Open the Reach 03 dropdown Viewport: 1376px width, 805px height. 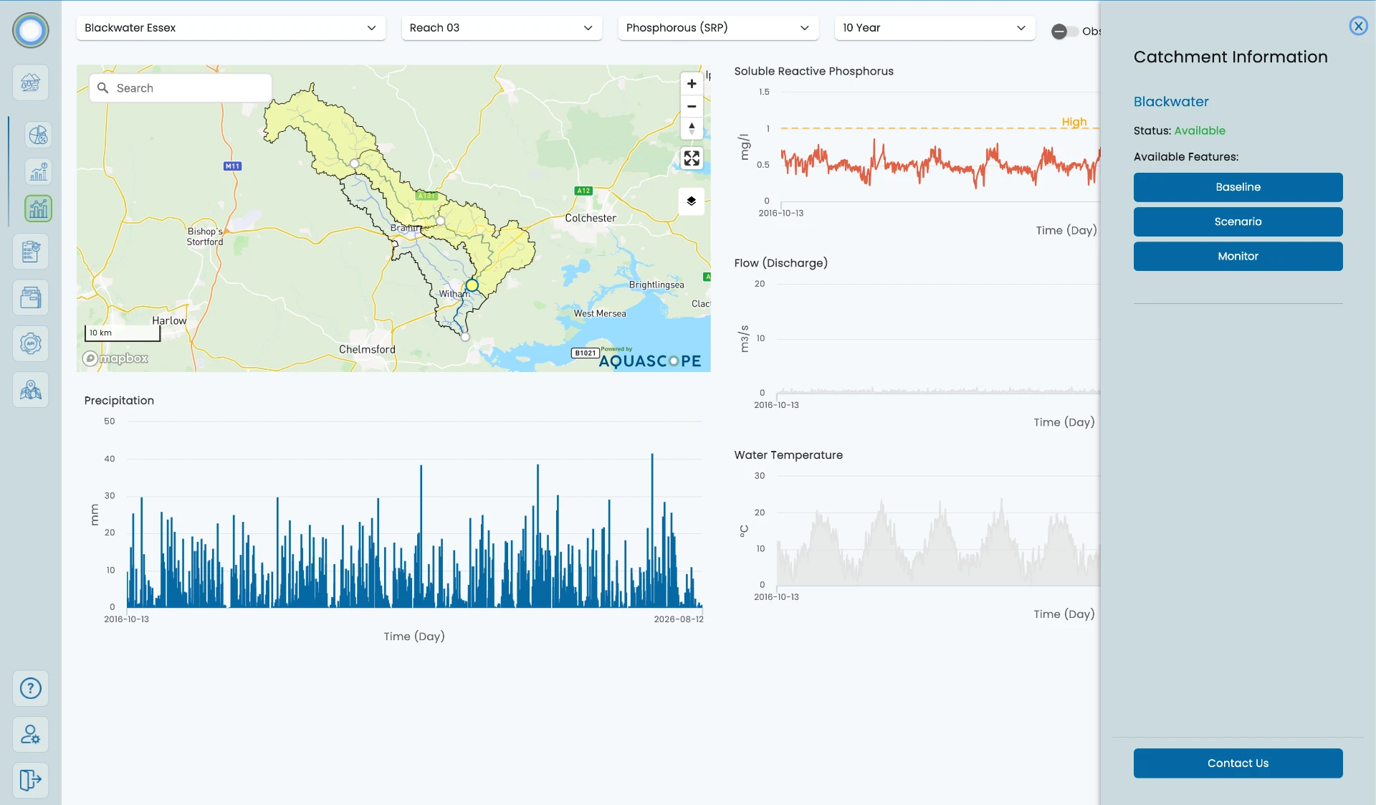pos(502,28)
